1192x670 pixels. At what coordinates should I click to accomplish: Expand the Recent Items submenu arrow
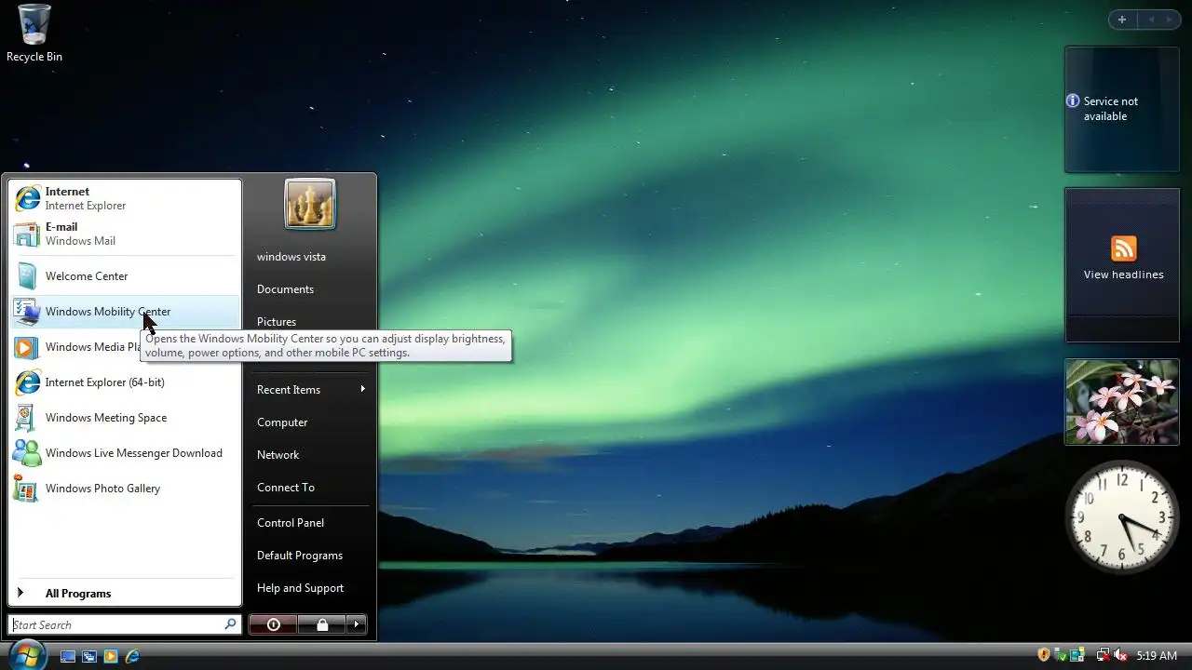coord(362,389)
